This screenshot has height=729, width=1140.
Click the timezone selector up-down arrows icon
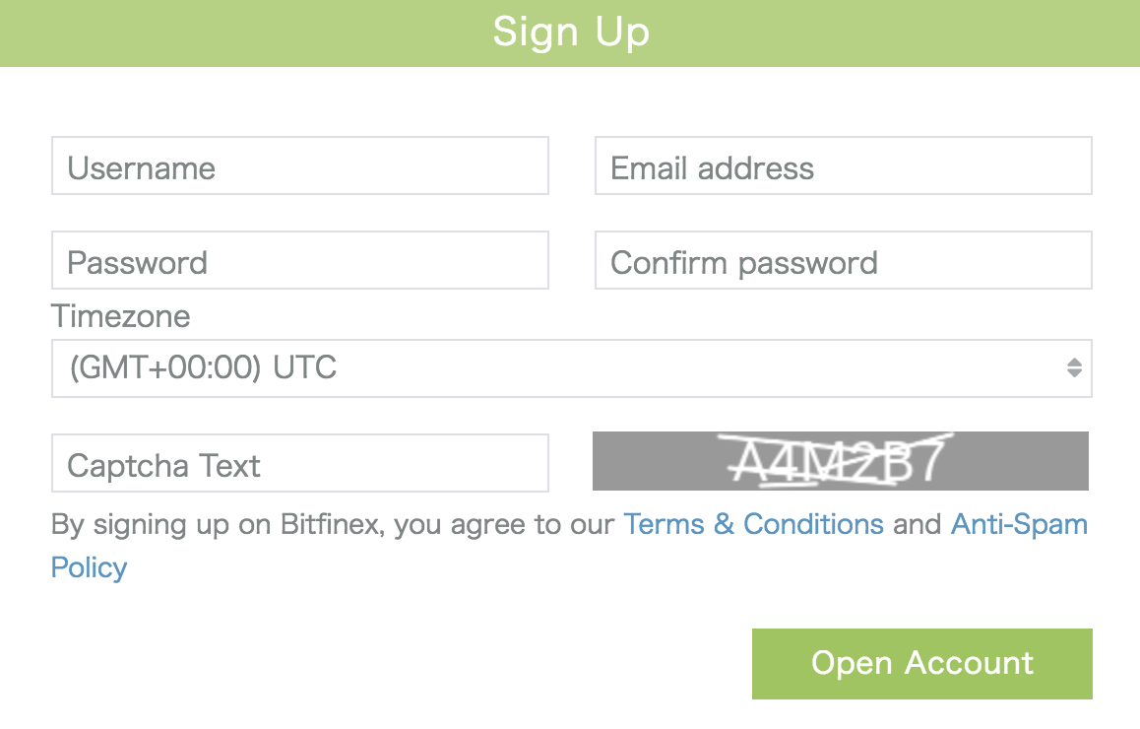pyautogui.click(x=1074, y=367)
